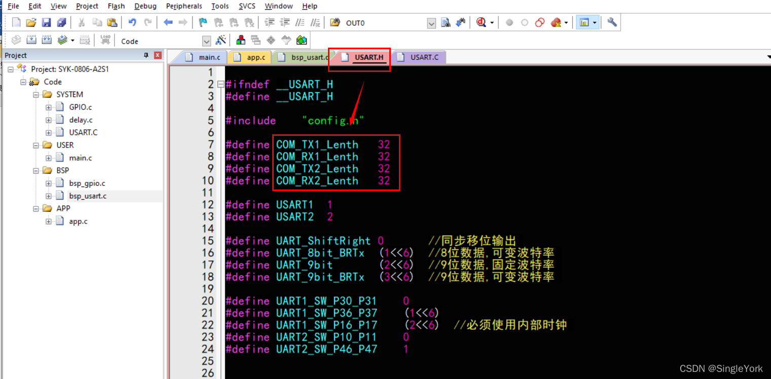The width and height of the screenshot is (771, 379).
Task: Expand the bsp_gpio.c tree node
Action: click(49, 183)
